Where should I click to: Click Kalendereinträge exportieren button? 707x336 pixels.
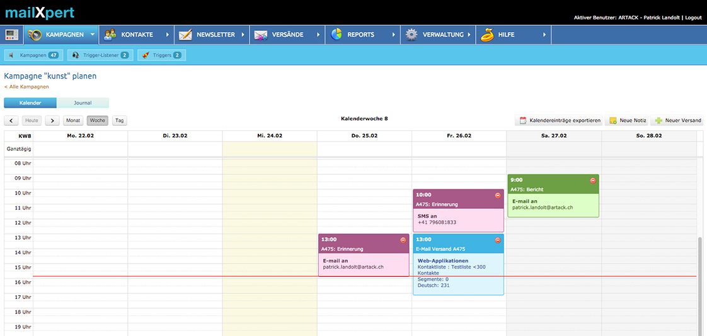pyautogui.click(x=558, y=120)
